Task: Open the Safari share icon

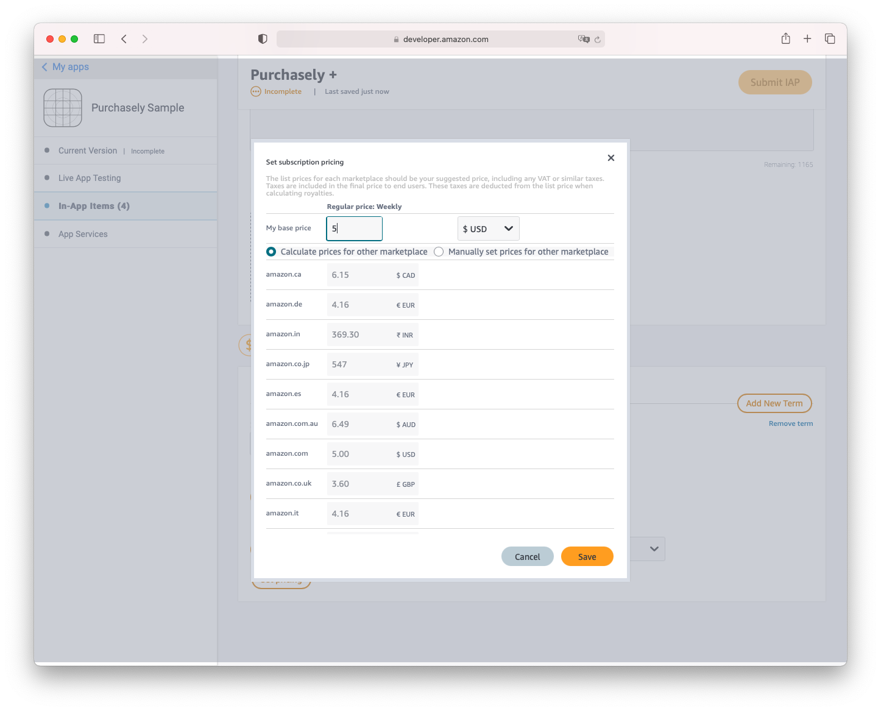Action: point(786,38)
